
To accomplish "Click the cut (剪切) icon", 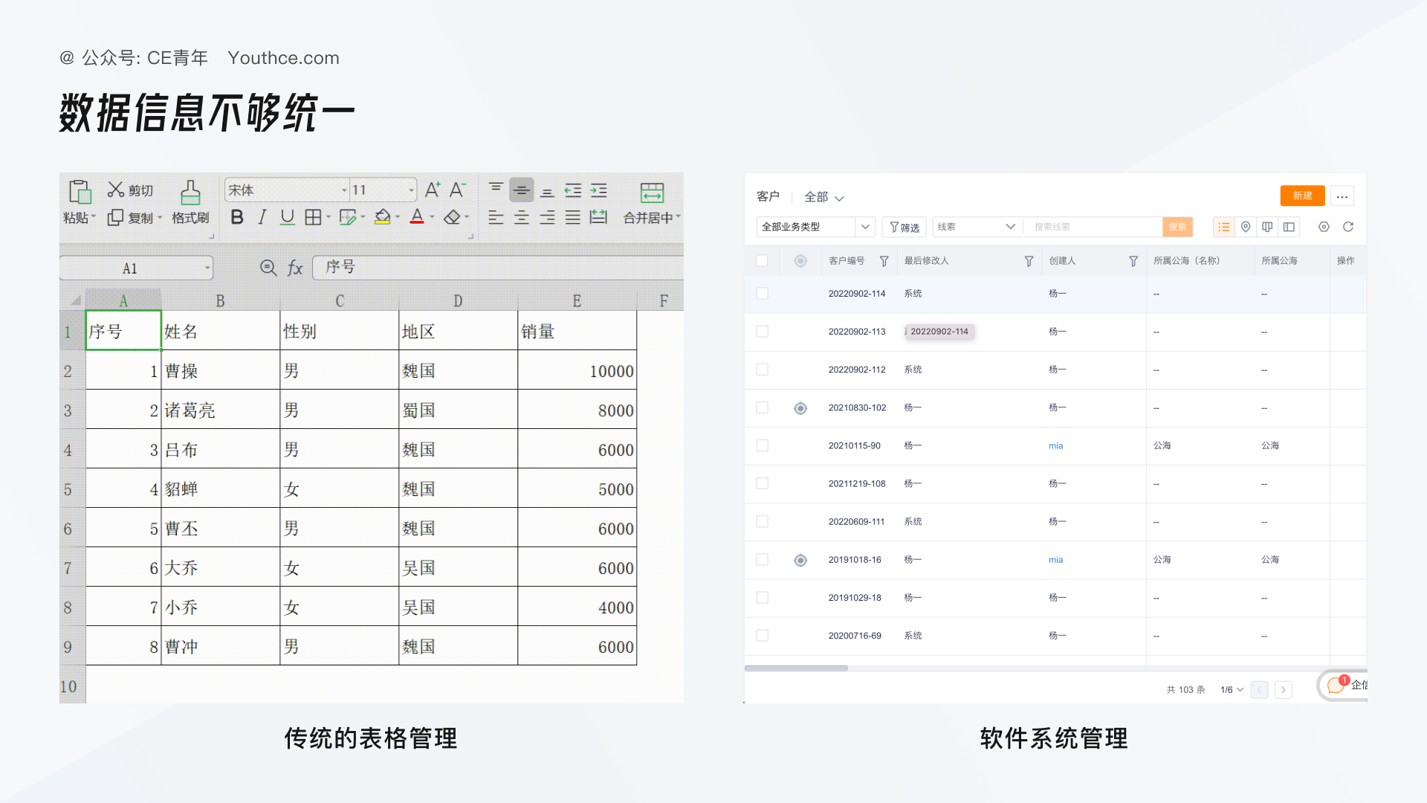I will point(114,189).
